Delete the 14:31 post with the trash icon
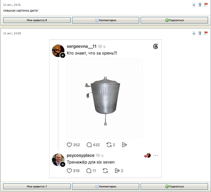Viewport: 211px width, 192px height. (x=200, y=5)
